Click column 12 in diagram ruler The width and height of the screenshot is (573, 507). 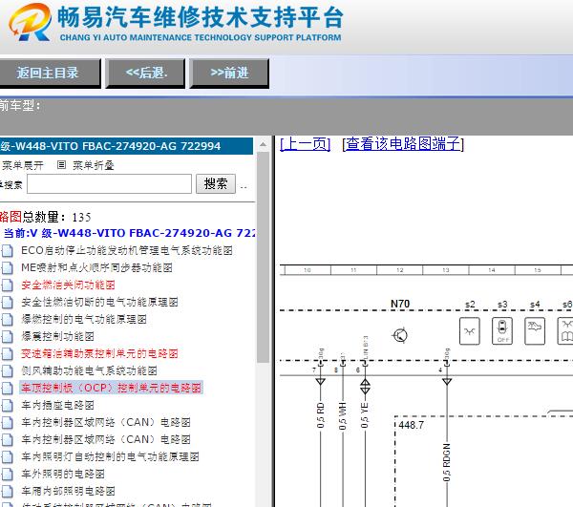(400, 270)
